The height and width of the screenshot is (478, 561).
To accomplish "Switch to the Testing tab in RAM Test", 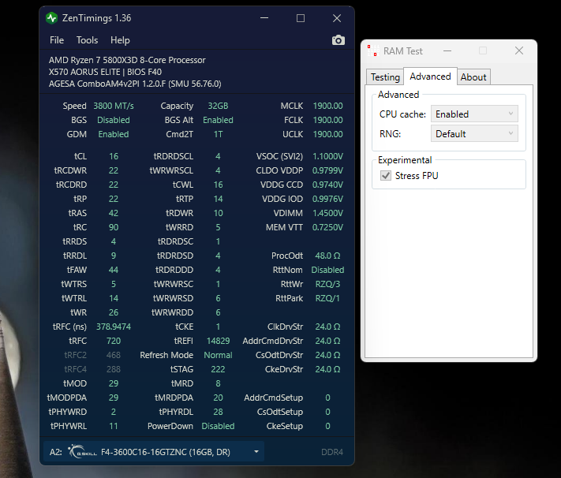I will click(x=385, y=77).
